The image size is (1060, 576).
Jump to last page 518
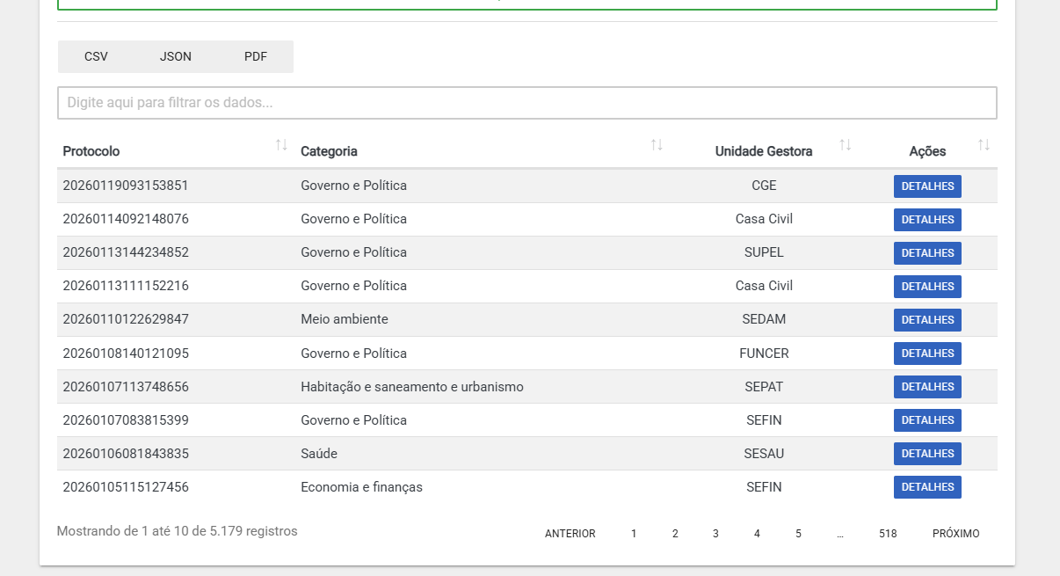888,534
